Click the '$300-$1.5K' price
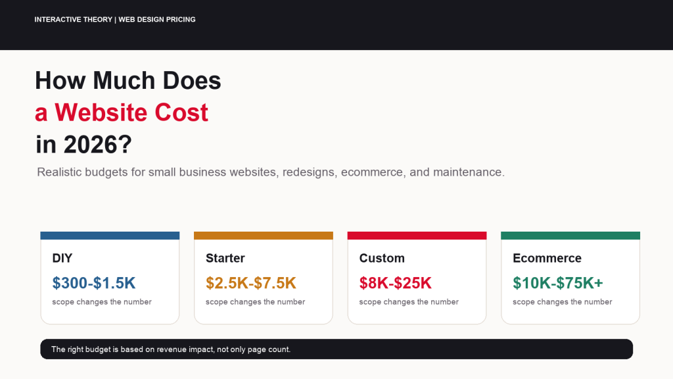 click(x=93, y=283)
